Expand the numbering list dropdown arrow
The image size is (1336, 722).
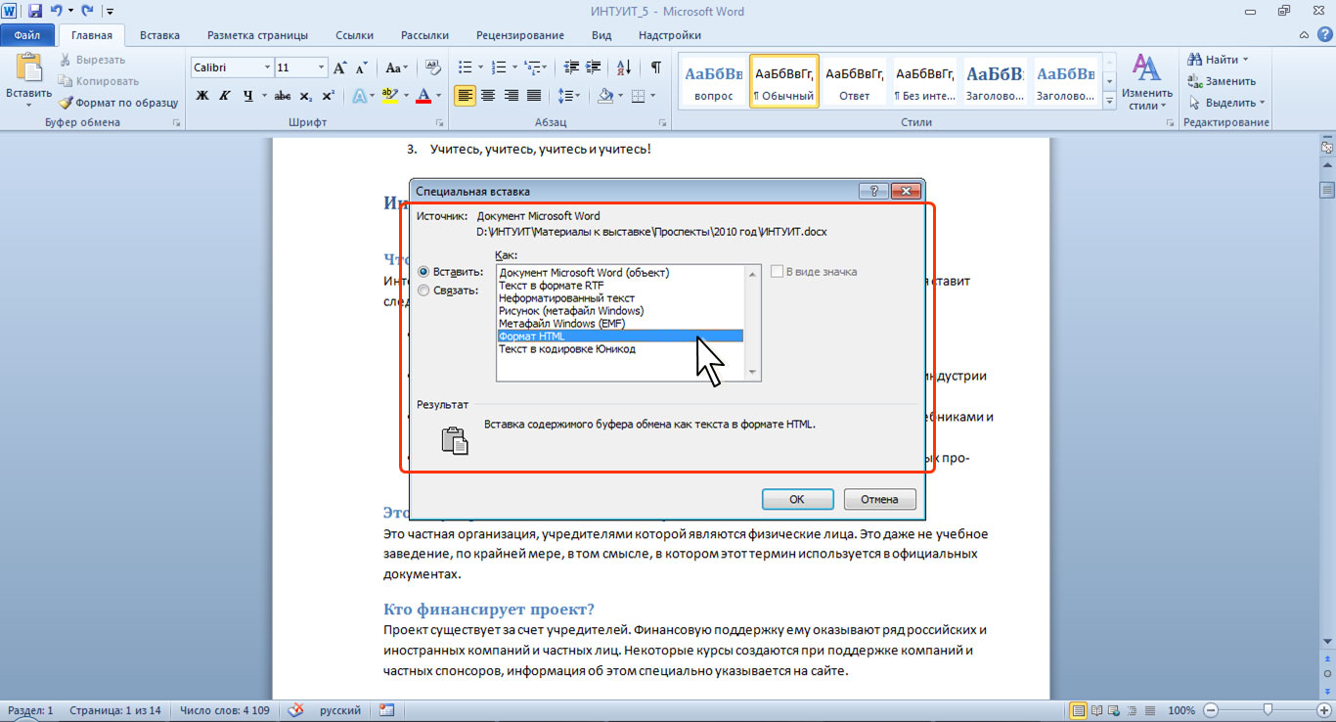513,68
